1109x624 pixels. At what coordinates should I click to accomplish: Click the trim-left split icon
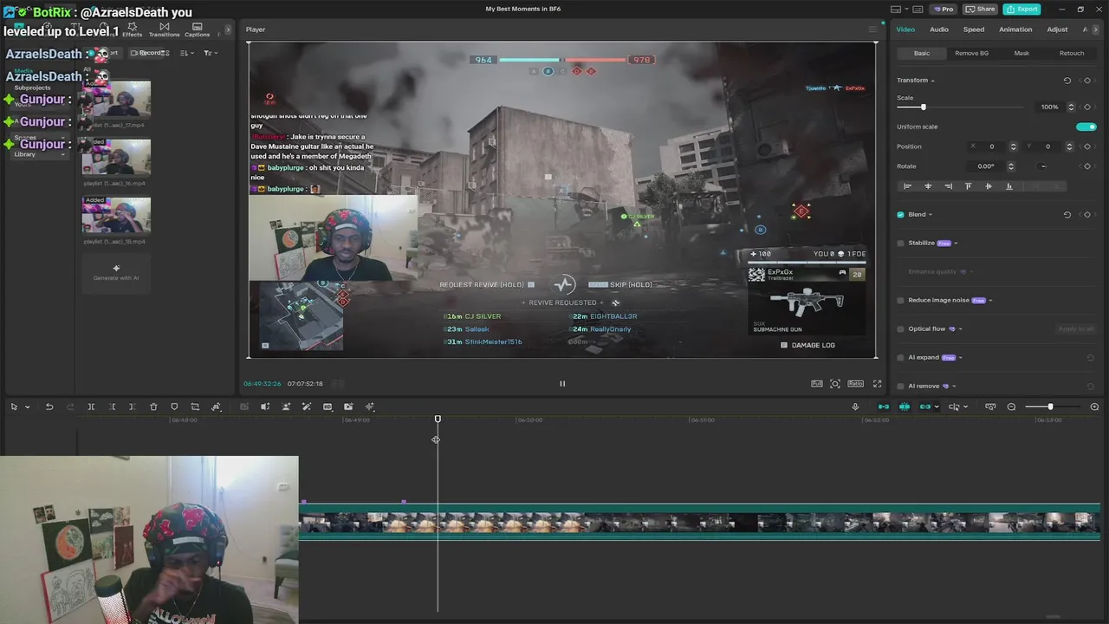(112, 406)
